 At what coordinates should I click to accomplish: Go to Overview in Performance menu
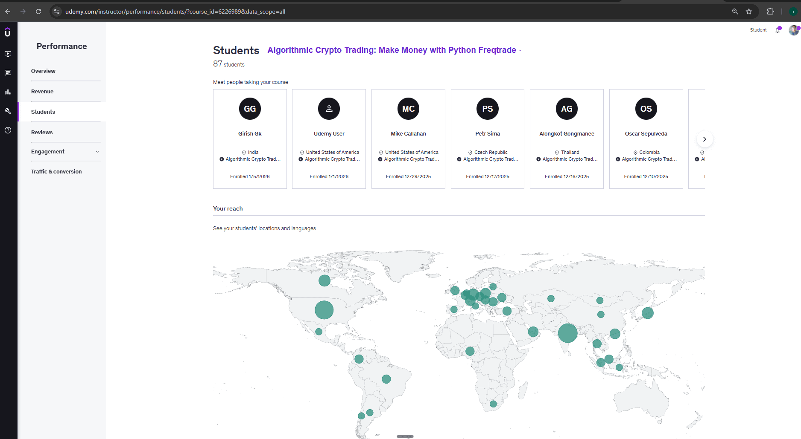[x=43, y=71]
